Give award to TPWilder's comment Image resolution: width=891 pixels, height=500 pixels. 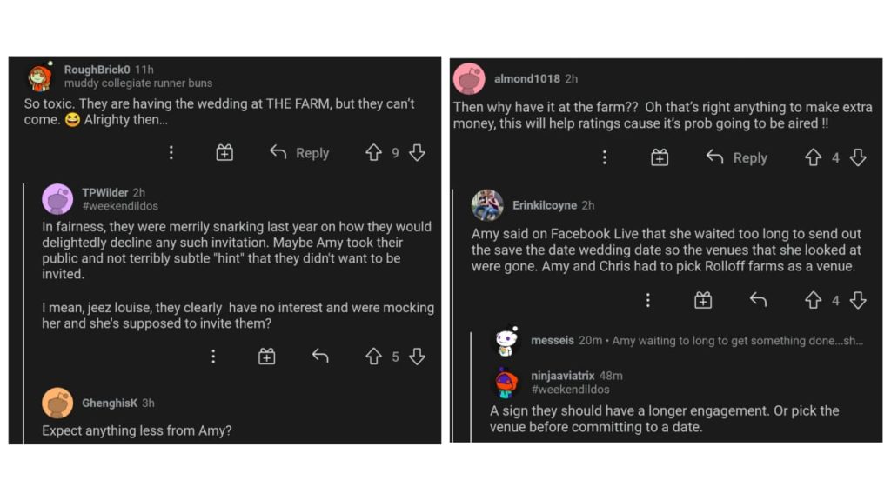point(266,357)
